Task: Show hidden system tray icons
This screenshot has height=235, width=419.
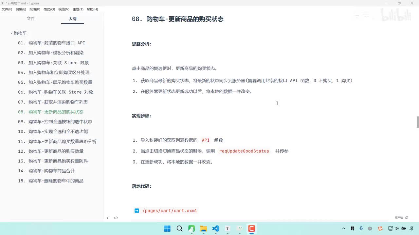Action: coord(343,228)
